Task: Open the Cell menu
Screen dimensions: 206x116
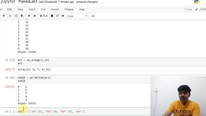Action: tap(43, 9)
